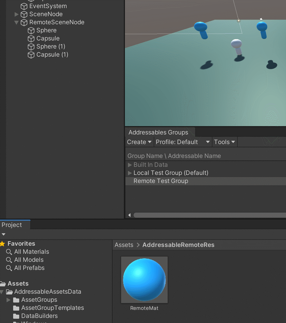Image resolution: width=286 pixels, height=323 pixels.
Task: Open the Profile: Default dropdown
Action: point(183,142)
